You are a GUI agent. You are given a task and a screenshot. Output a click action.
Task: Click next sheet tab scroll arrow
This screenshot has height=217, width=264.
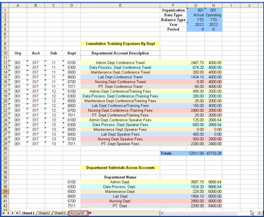(13, 213)
